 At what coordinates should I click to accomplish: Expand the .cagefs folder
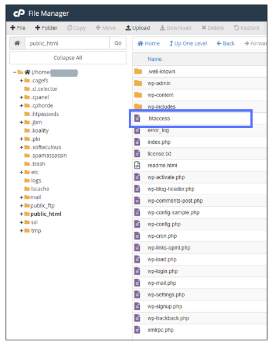tap(22, 81)
